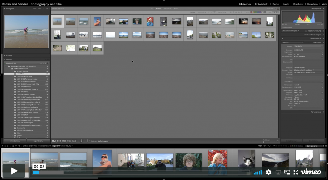Select the Painter spray can tool
The width and height of the screenshot is (328, 180).
(x=81, y=141)
